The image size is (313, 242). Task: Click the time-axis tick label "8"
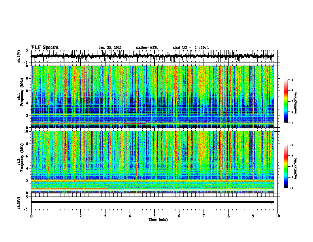click(228, 216)
